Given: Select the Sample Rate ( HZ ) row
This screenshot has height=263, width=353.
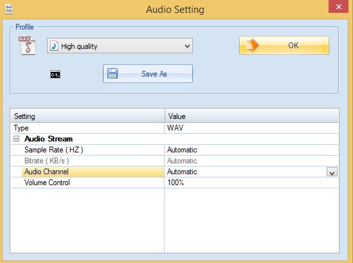Looking at the screenshot, I should click(x=174, y=150).
